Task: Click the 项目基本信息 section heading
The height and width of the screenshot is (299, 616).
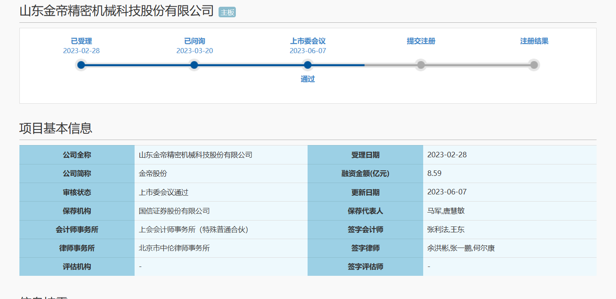Action: pyautogui.click(x=56, y=128)
